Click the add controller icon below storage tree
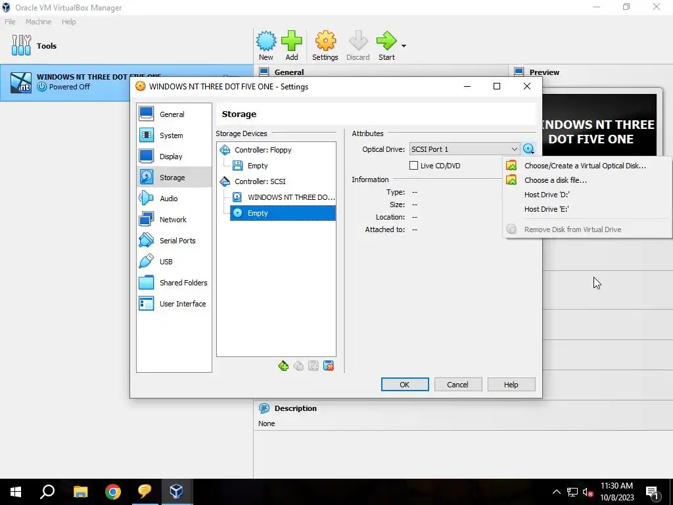Image resolution: width=673 pixels, height=505 pixels. pos(283,366)
